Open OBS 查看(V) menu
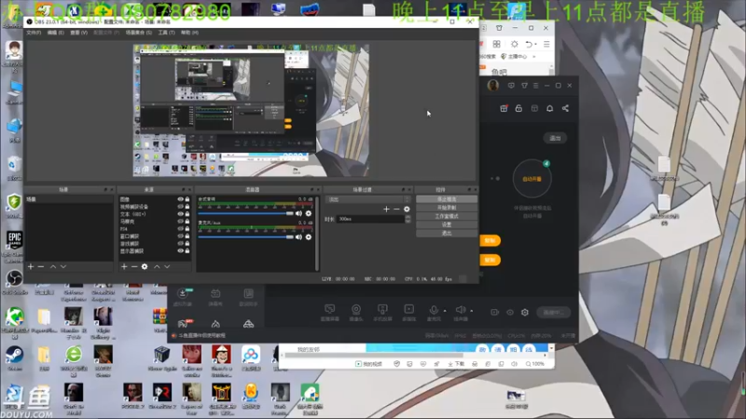 [x=79, y=33]
